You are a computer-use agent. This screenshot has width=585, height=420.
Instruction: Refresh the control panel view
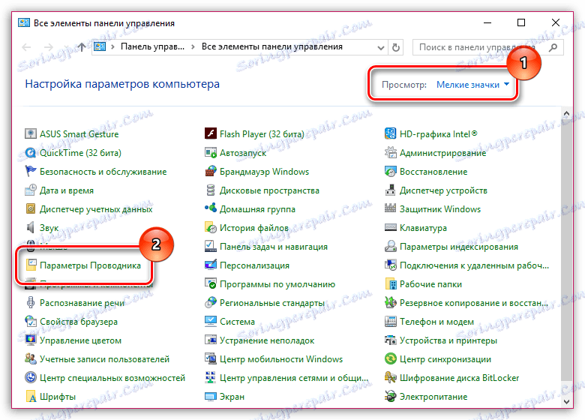pyautogui.click(x=396, y=47)
